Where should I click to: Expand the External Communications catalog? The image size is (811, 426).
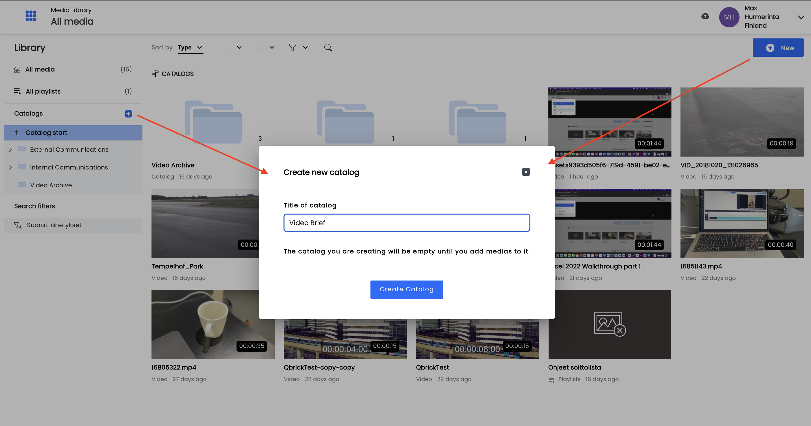click(x=10, y=150)
